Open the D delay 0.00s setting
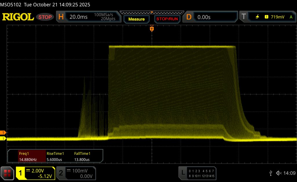The width and height of the screenshot is (297, 182). [204, 17]
